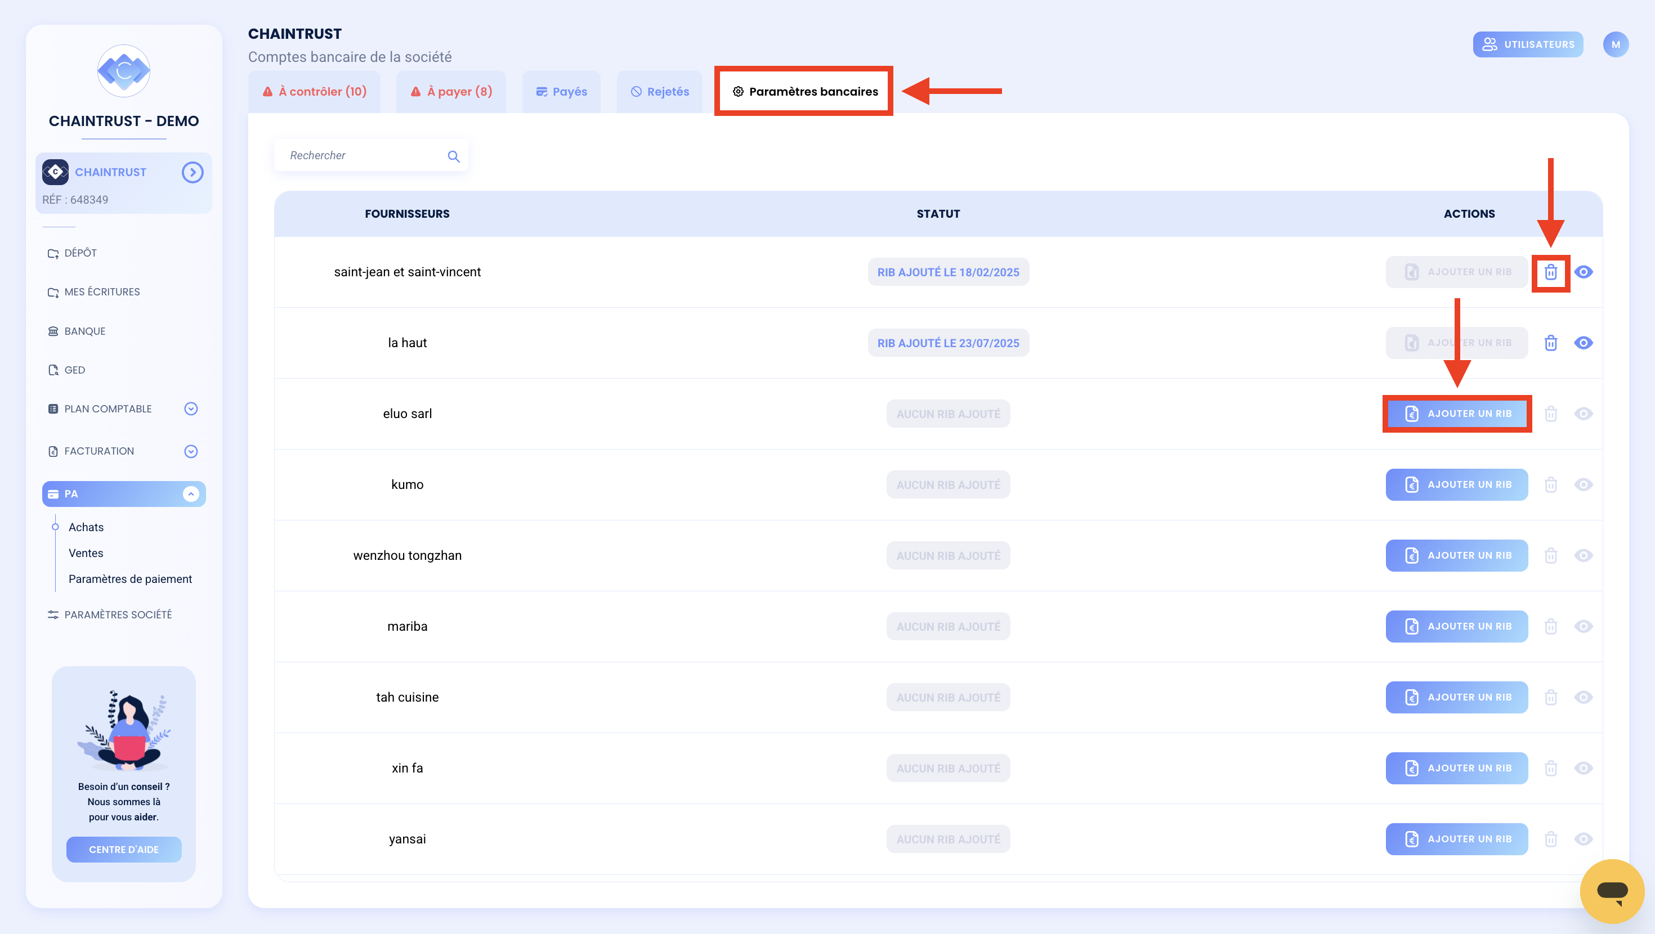Click the Chaintrust logo in the sidebar
Screen dimensions: 1655x934
pos(123,71)
